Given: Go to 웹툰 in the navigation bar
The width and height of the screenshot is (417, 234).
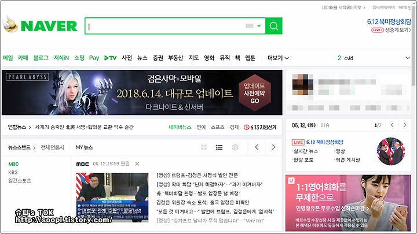Looking at the screenshot, I should point(250,58).
